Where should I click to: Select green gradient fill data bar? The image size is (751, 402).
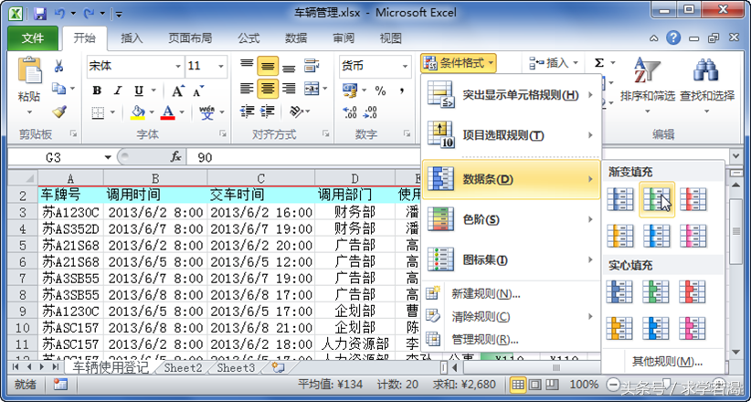(x=657, y=199)
